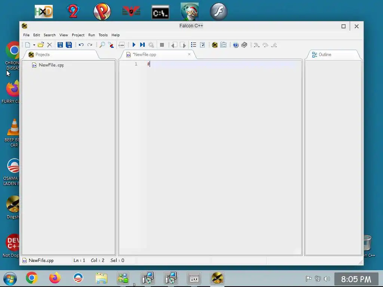Click the Sel : 0 status entry
The image size is (383, 287).
point(117,260)
